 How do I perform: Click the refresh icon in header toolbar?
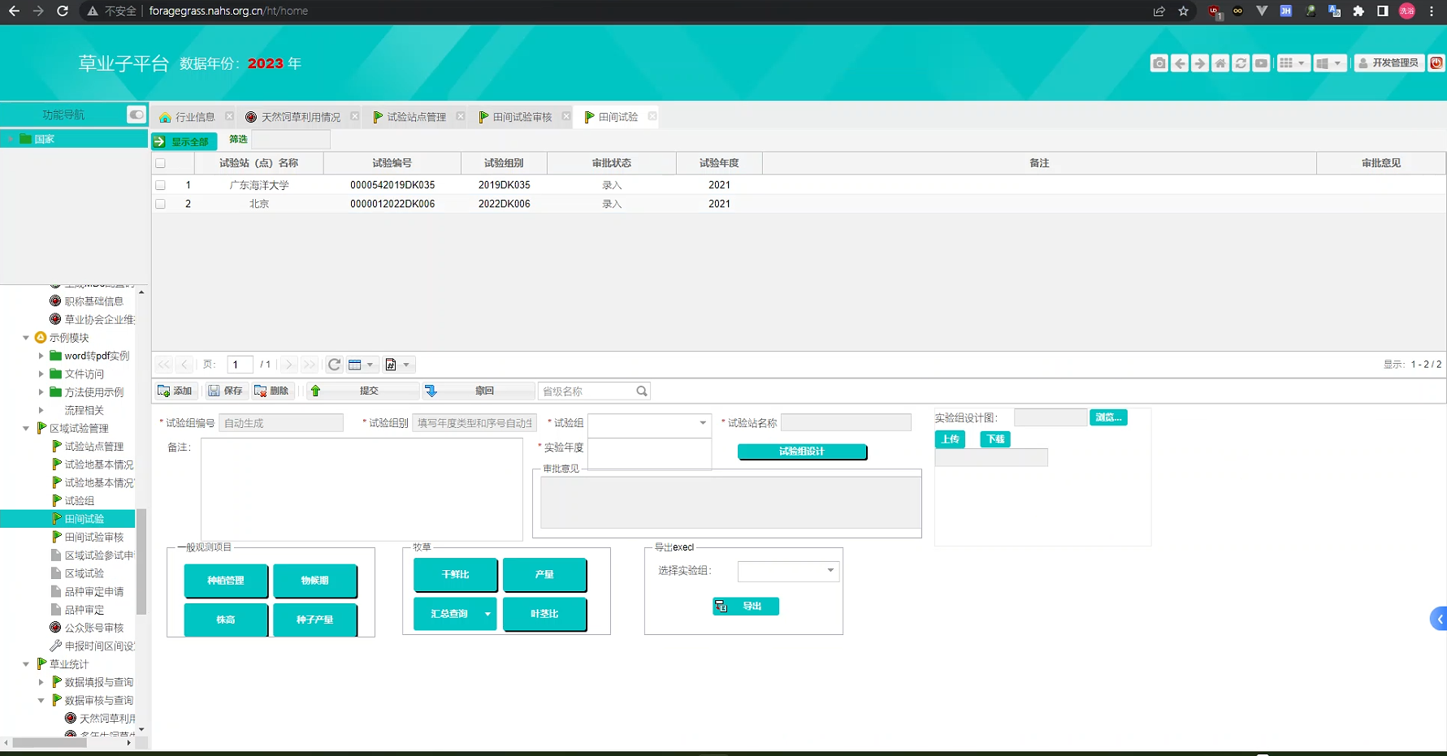pyautogui.click(x=1241, y=63)
